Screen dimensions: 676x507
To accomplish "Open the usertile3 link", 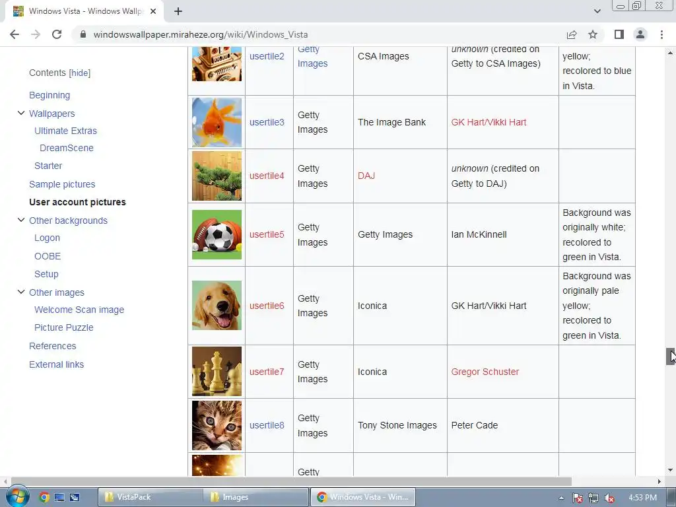I will coord(267,122).
